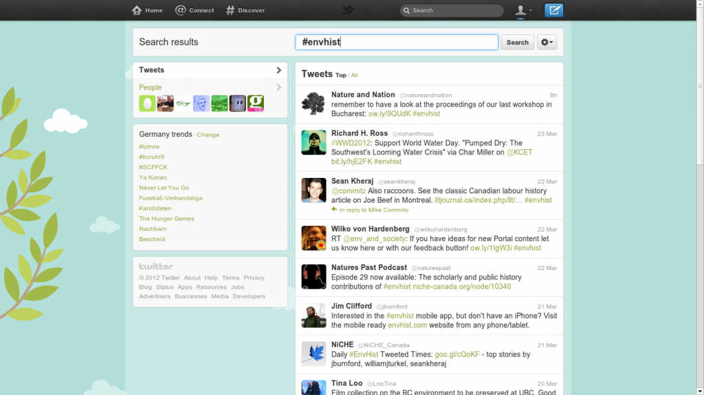Open Jim Clifford avatar
704x395 pixels.
[313, 315]
